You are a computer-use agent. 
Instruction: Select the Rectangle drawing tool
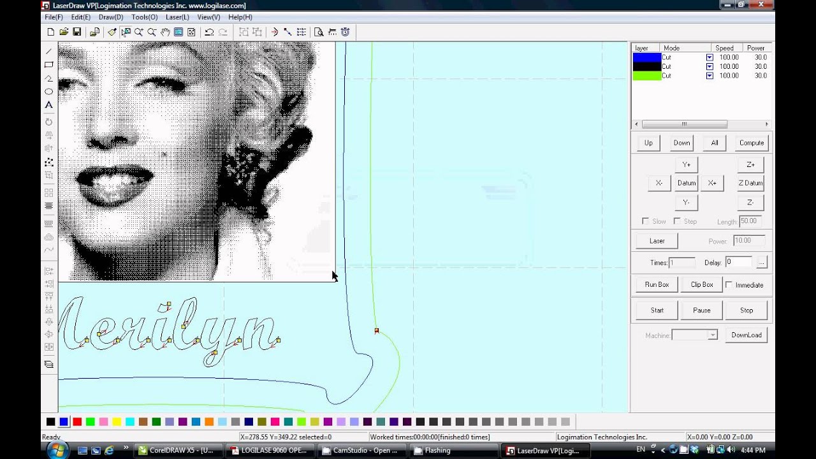(x=49, y=64)
